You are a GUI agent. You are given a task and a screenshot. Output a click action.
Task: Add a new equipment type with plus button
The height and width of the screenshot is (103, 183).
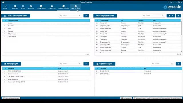click(86, 16)
